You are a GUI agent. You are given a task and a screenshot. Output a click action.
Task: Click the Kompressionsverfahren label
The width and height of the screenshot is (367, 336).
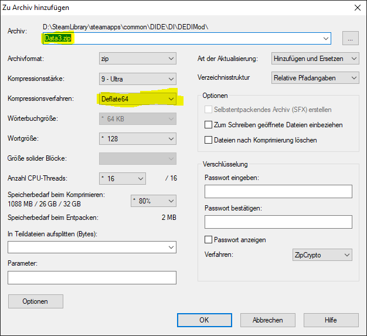click(40, 99)
